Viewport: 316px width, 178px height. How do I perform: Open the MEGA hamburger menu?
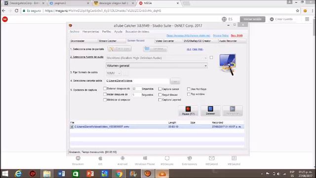(307, 19)
